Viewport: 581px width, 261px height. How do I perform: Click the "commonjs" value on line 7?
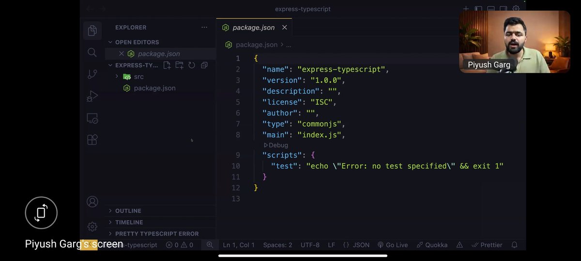tap(320, 124)
